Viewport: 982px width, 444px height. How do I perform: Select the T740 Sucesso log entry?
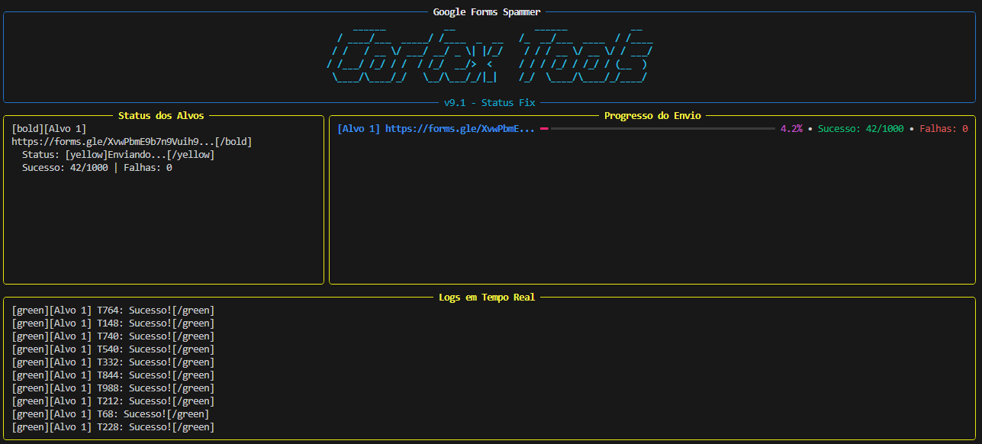(113, 336)
